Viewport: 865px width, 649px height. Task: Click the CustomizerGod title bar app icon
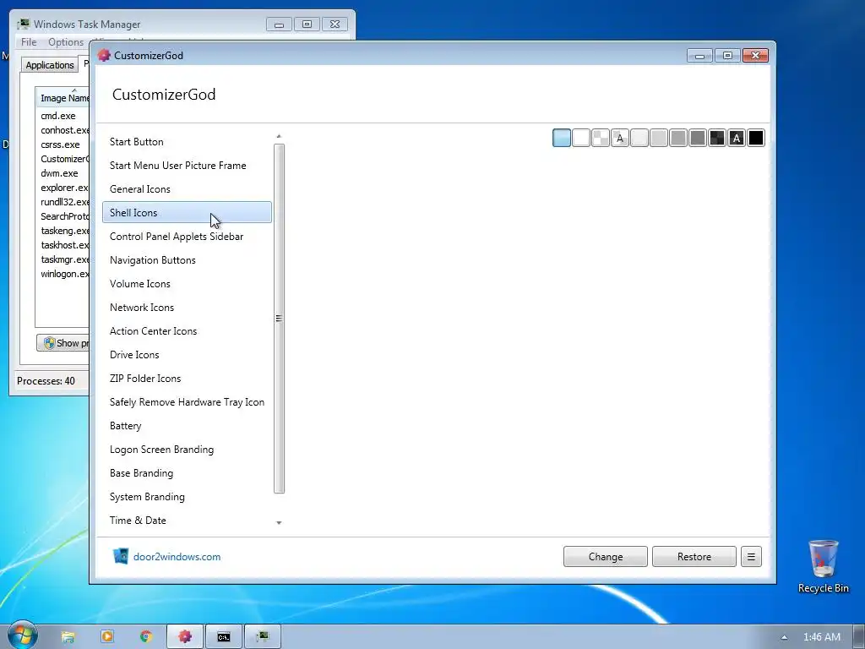104,55
